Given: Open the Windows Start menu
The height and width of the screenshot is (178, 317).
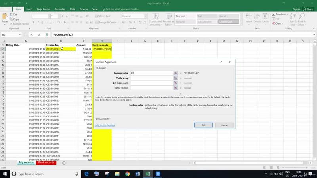Looking at the screenshot, I should click(5, 174).
